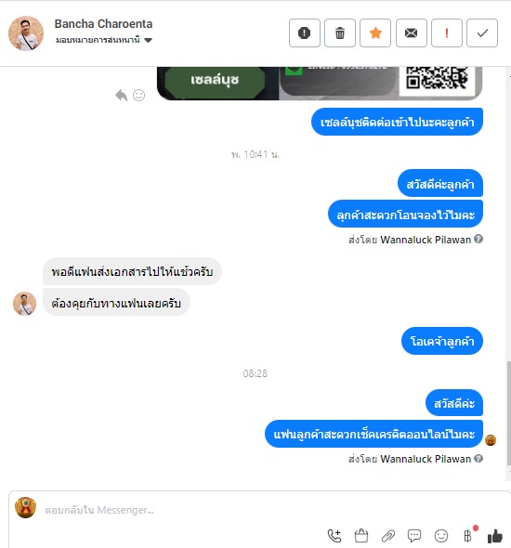Click the conversation vertical scrollbar
Image resolution: width=511 pixels, height=548 pixels.
click(509, 413)
